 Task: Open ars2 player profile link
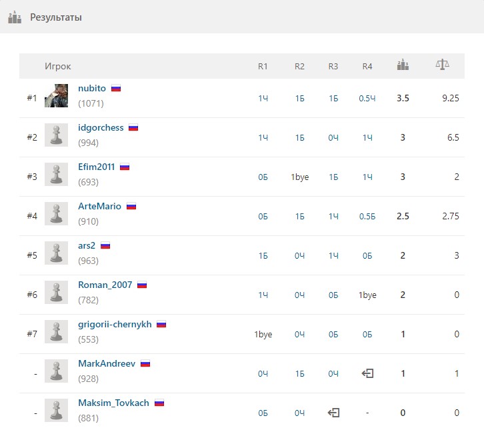tap(87, 246)
